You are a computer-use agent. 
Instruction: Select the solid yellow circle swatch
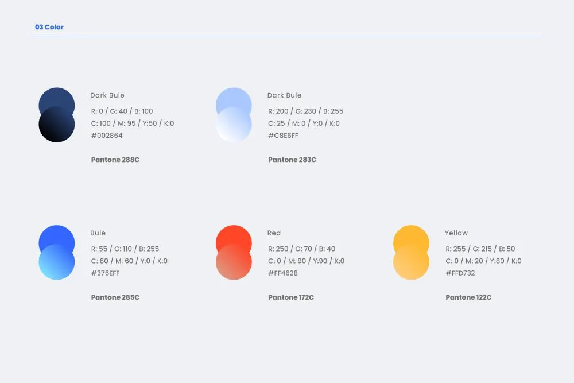(x=411, y=235)
